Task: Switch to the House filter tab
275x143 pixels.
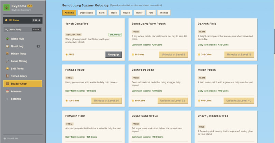Action: [126, 13]
